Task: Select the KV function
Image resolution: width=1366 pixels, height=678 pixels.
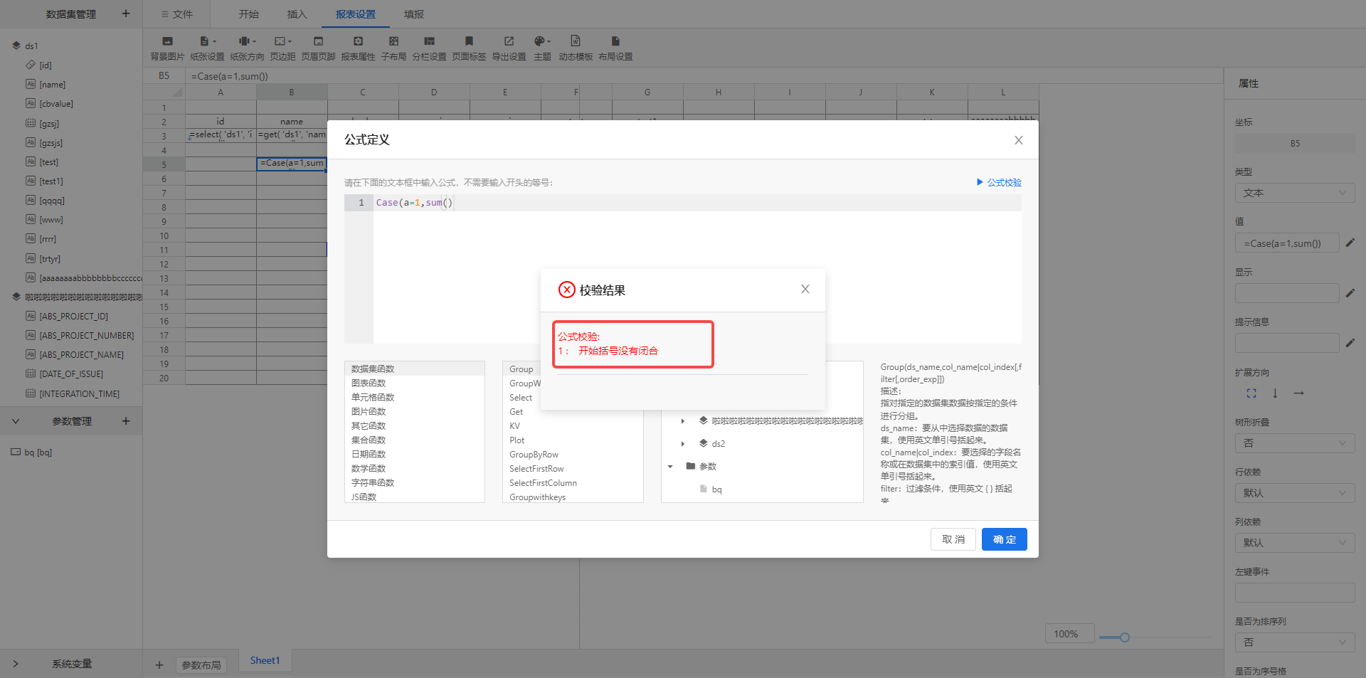Action: [x=514, y=426]
